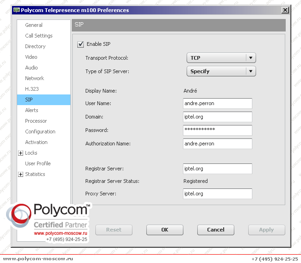Go to Directory preferences

(x=35, y=46)
